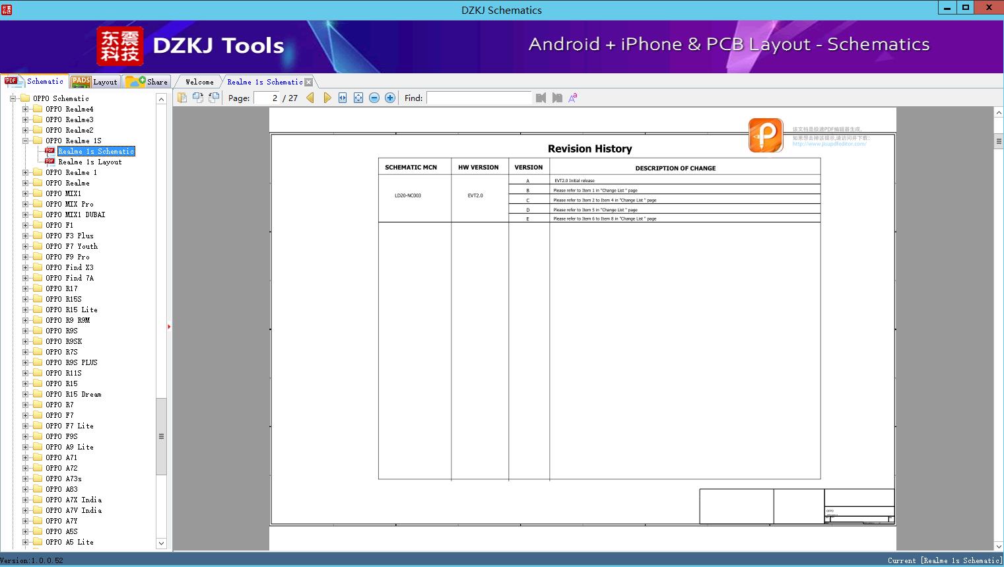Screen dimensions: 1004x567
Task: Expand the OPPO Realme2 folder
Action: (25, 130)
